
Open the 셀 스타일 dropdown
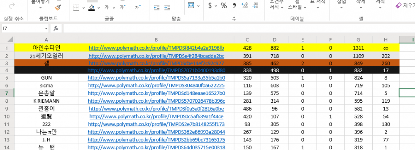[297, 5]
